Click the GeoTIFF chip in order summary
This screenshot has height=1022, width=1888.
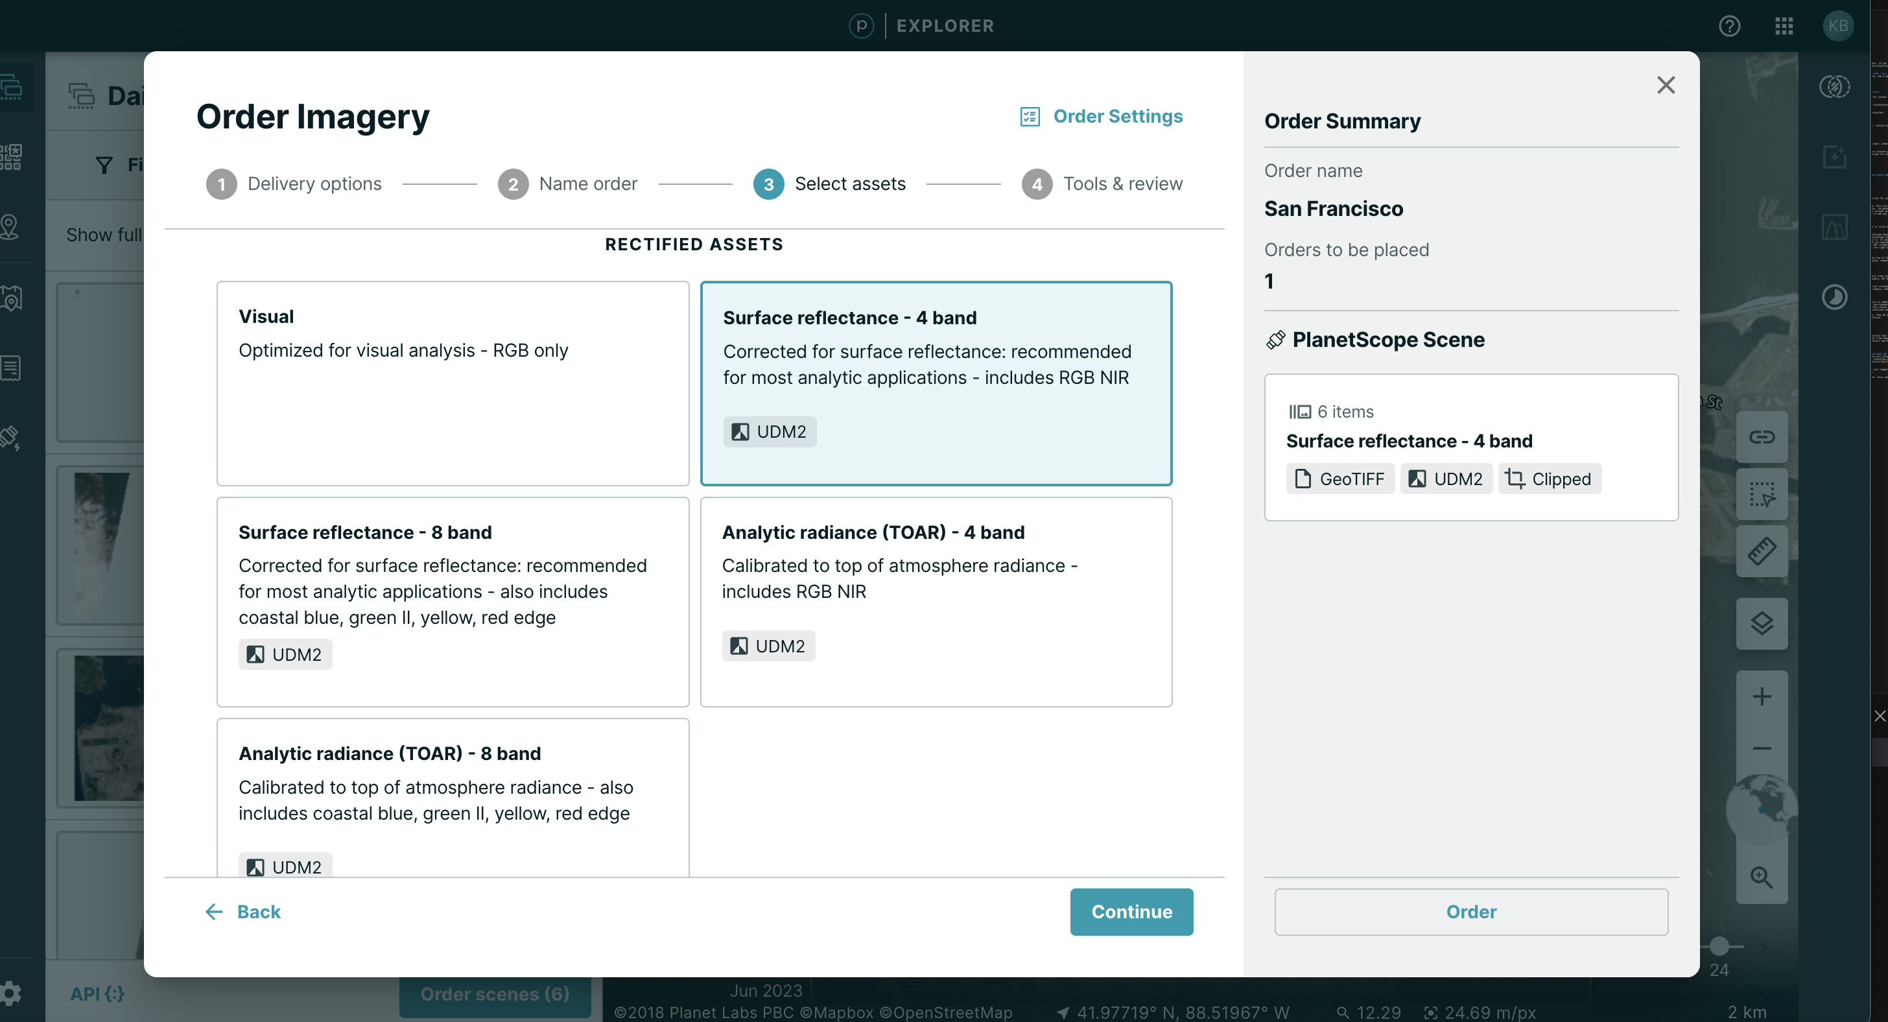point(1339,479)
